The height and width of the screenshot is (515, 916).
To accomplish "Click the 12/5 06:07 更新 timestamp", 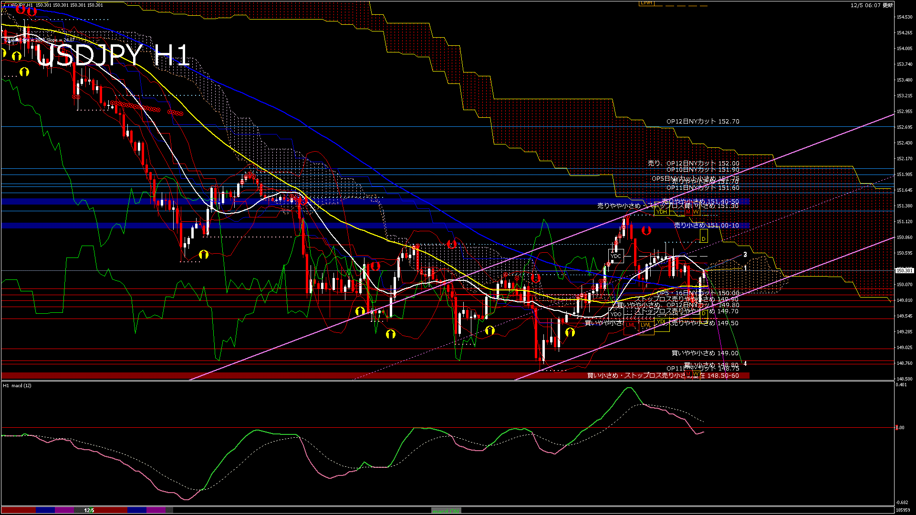I will (871, 5).
